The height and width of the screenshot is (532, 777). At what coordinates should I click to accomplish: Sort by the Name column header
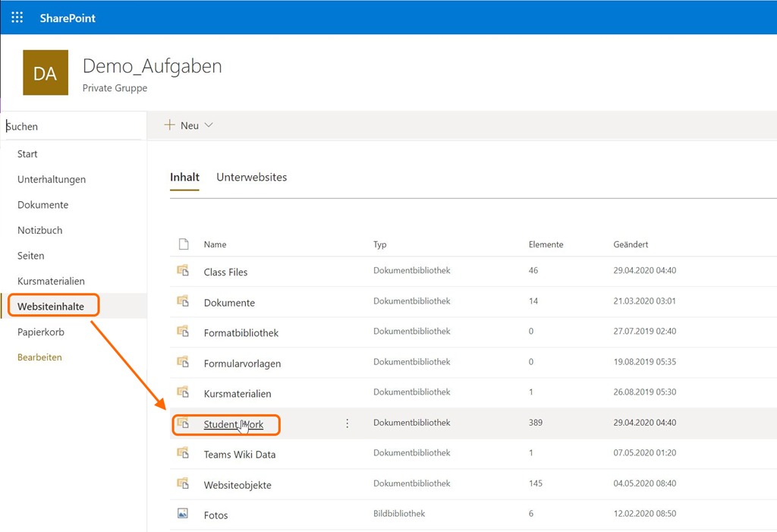pos(215,244)
